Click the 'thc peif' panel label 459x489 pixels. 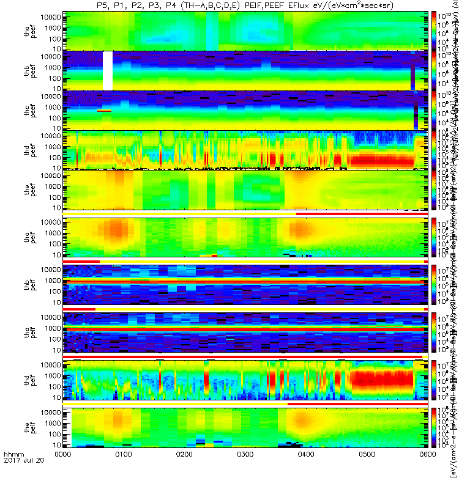[30, 333]
